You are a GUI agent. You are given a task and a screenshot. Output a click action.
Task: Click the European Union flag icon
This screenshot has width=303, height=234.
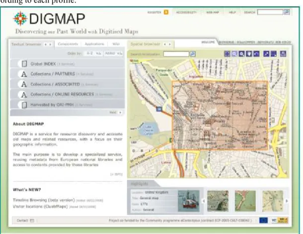pos(263,220)
